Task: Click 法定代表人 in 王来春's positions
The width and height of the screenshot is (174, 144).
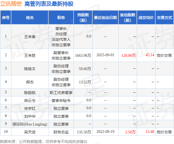Action: click(x=61, y=39)
